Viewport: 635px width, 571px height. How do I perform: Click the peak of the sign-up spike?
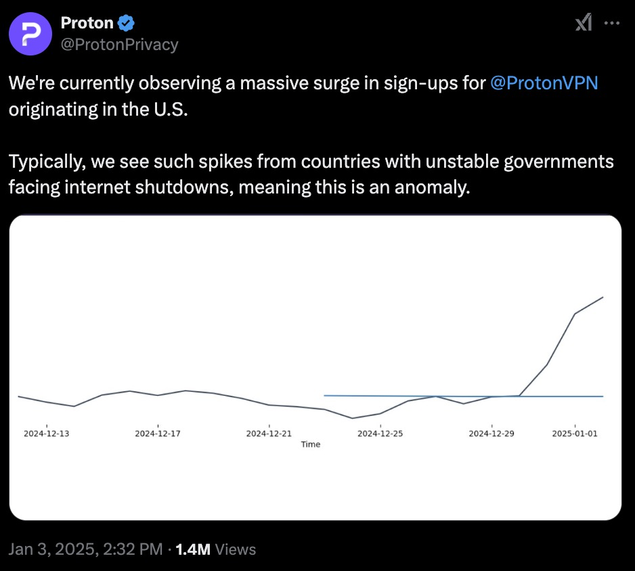(x=603, y=298)
